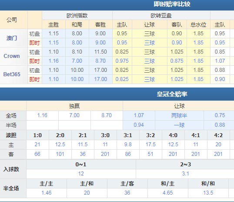Click 主 odds 9.8 for 3:1
Image resolution: width=234 pixels, height=202 pixels.
point(128,145)
